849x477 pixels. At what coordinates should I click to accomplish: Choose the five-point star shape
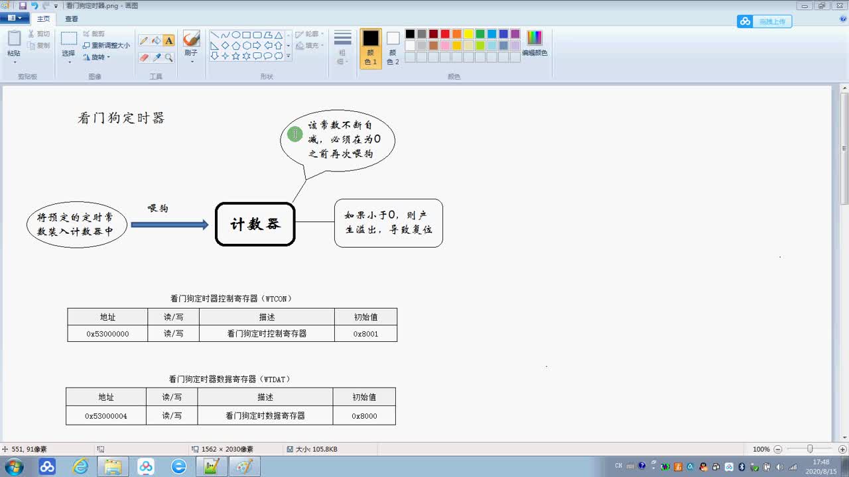click(235, 56)
